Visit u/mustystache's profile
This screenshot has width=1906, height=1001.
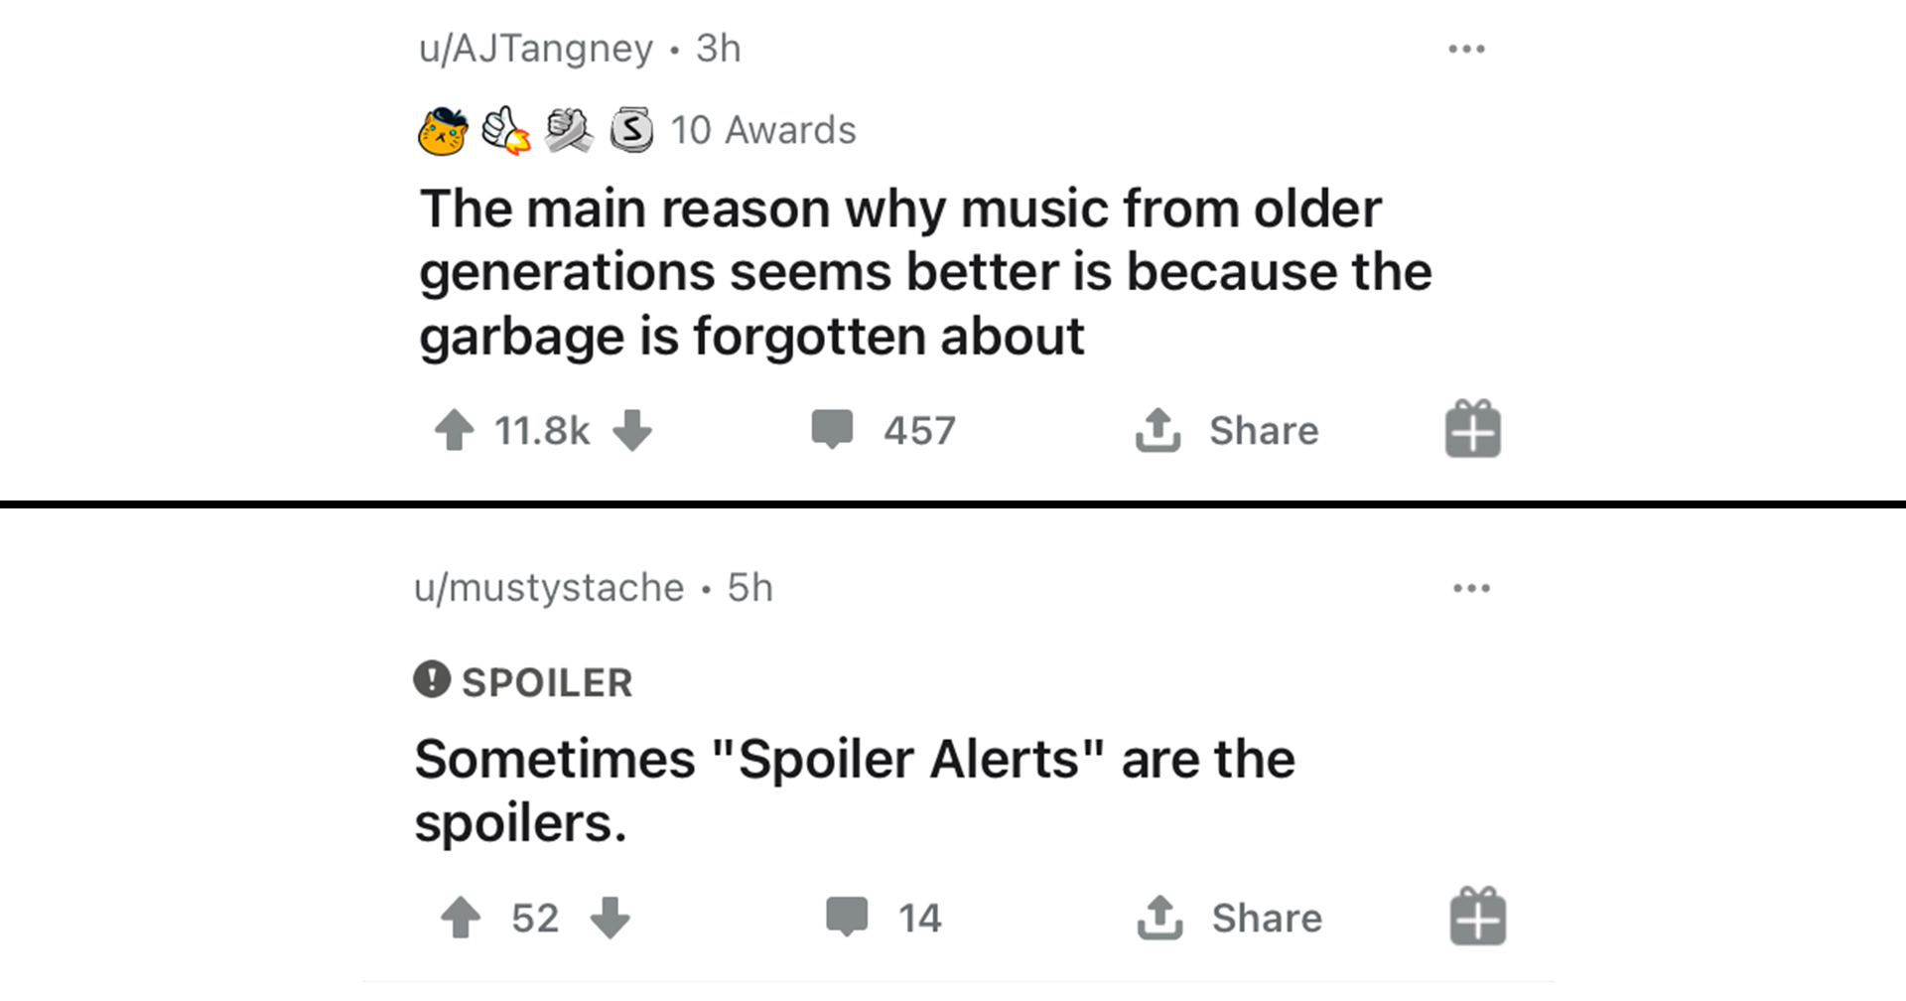tap(549, 588)
